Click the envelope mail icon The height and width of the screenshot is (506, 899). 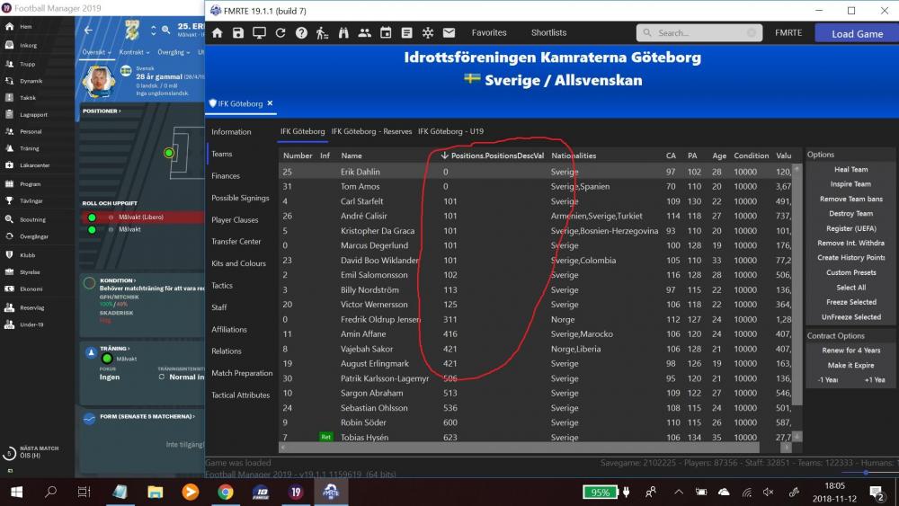449,33
